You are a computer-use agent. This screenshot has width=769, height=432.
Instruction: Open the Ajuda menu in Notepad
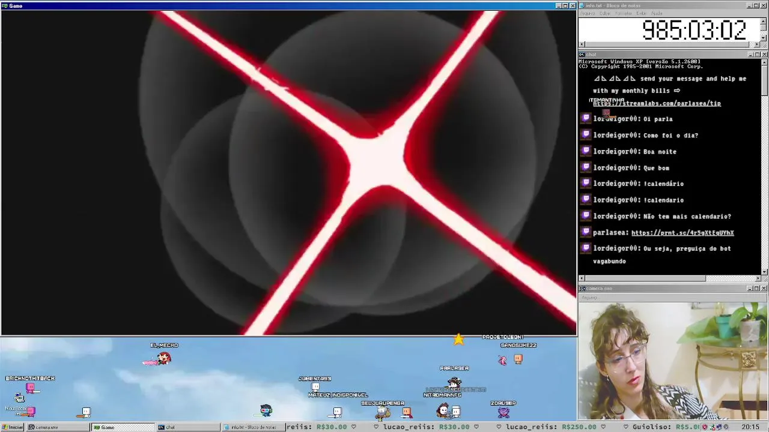coord(657,13)
